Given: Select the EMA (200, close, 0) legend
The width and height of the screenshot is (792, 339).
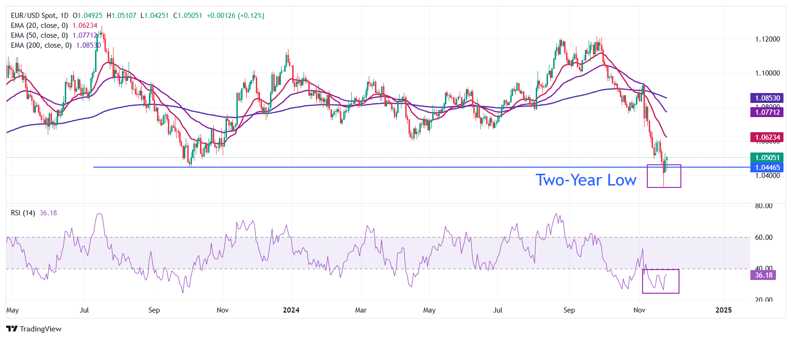Looking at the screenshot, I should [41, 45].
